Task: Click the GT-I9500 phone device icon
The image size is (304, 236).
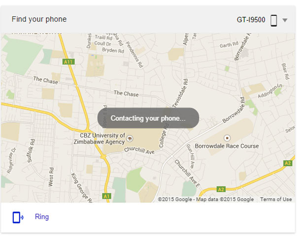Action: 273,20
